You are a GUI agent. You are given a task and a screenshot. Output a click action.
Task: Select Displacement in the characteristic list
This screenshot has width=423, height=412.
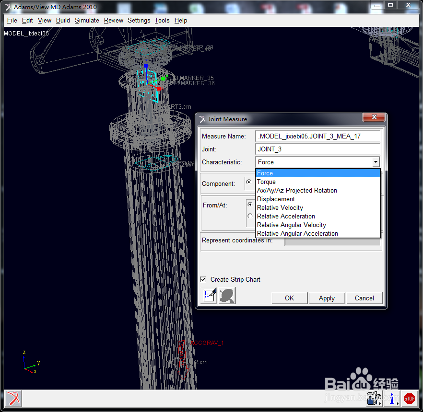[318, 199]
